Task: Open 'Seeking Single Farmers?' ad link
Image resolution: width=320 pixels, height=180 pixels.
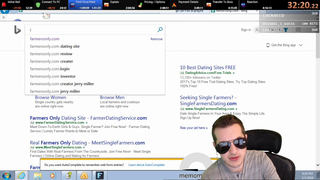Action: click(x=208, y=100)
